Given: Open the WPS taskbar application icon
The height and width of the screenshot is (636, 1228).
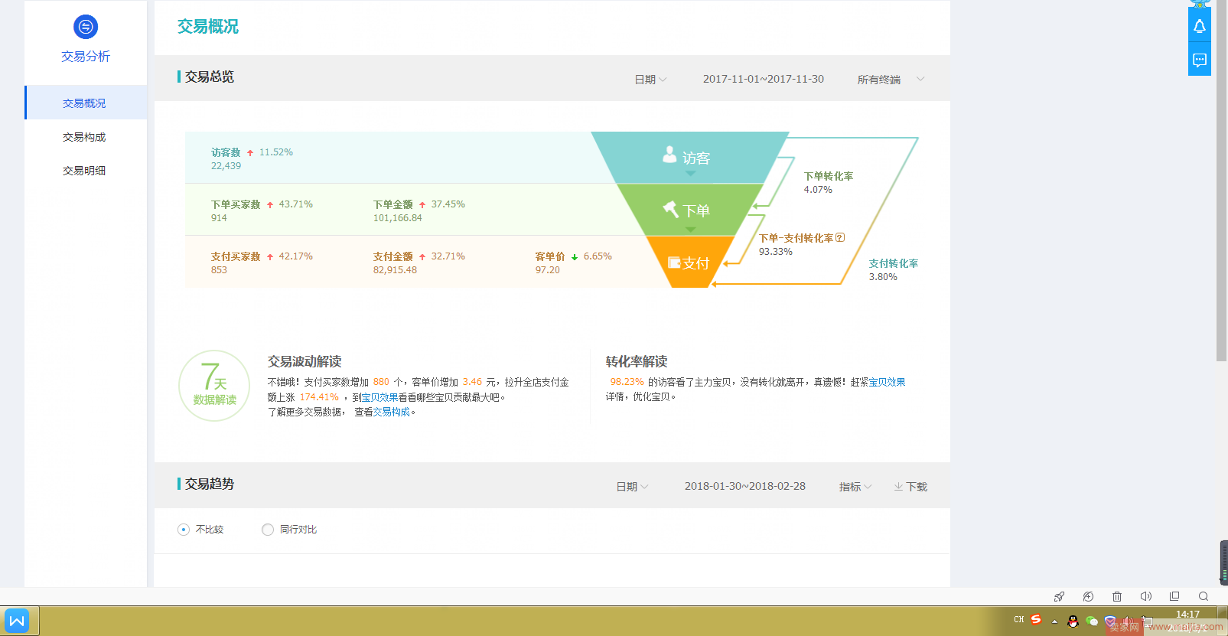Looking at the screenshot, I should pos(17,621).
